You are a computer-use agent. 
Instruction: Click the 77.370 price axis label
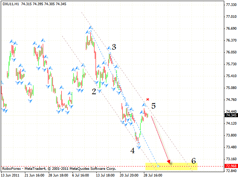pyautogui.click(x=231, y=5)
